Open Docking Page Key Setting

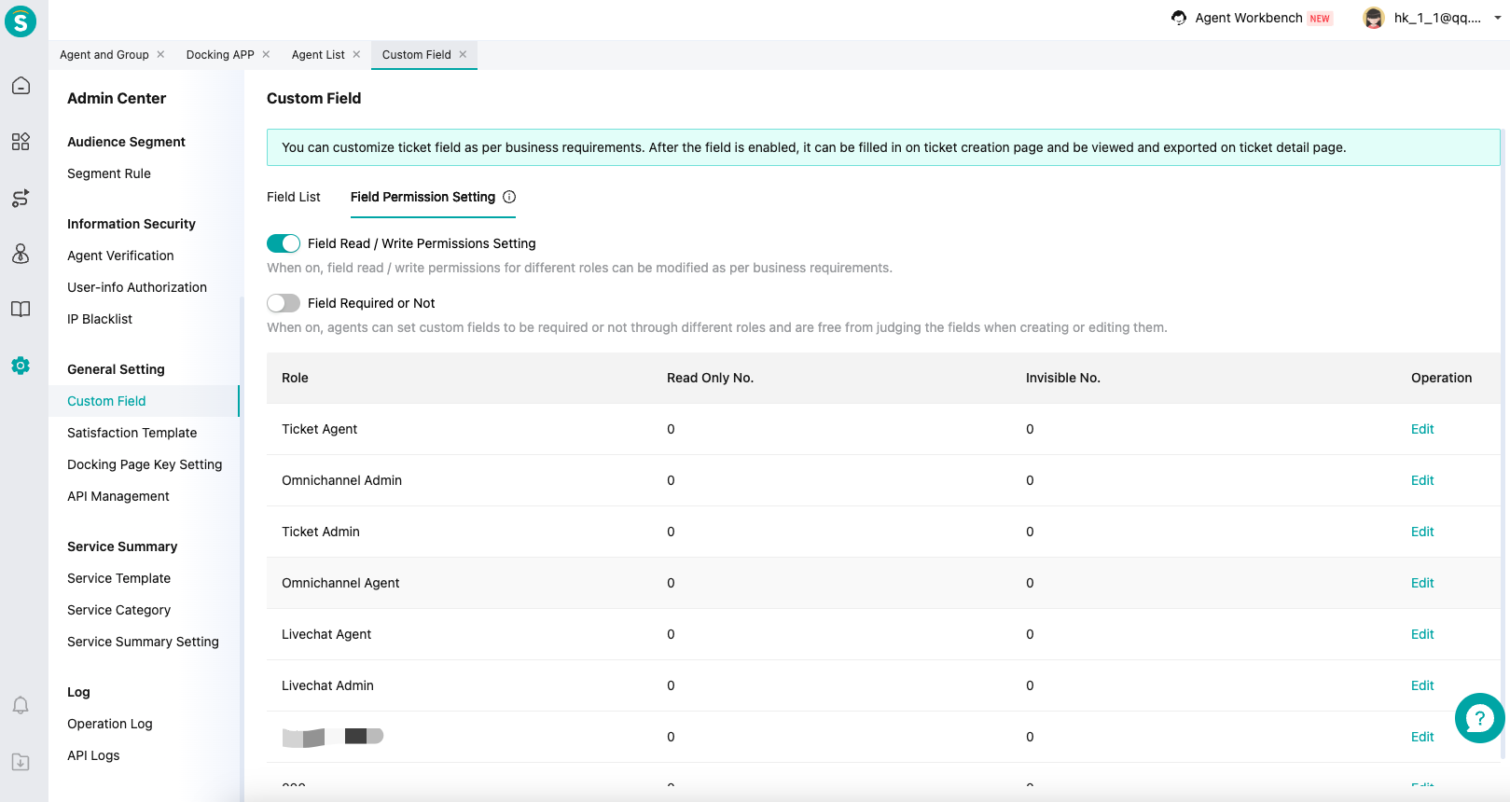pyautogui.click(x=145, y=464)
